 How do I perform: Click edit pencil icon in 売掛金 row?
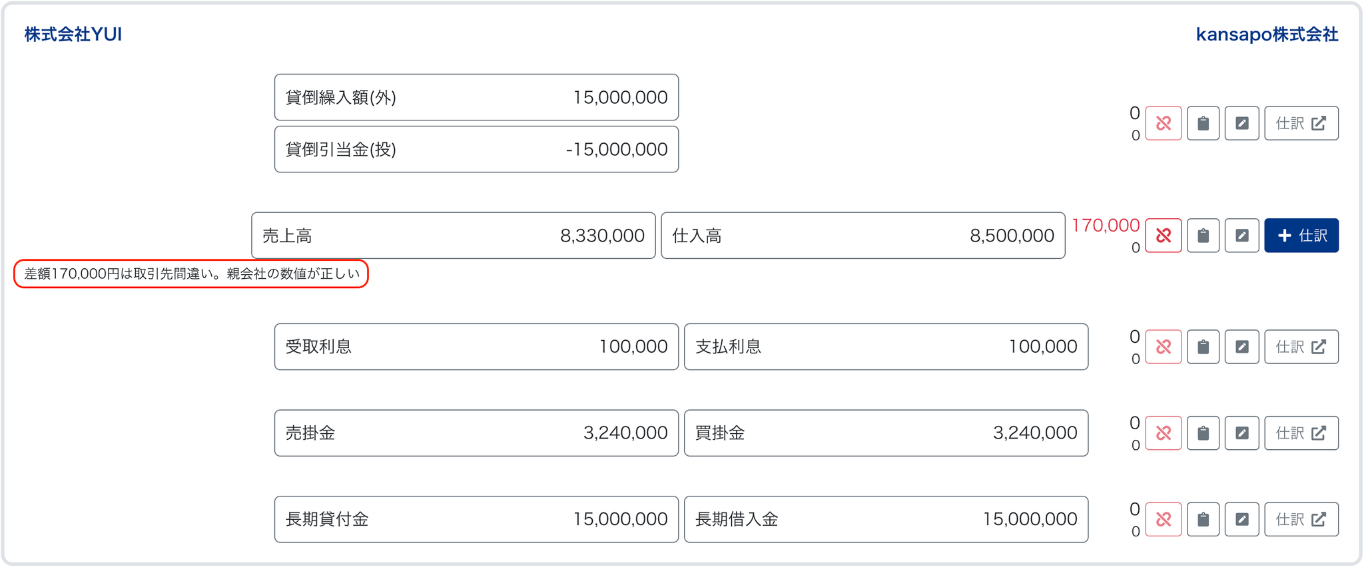coord(1241,433)
